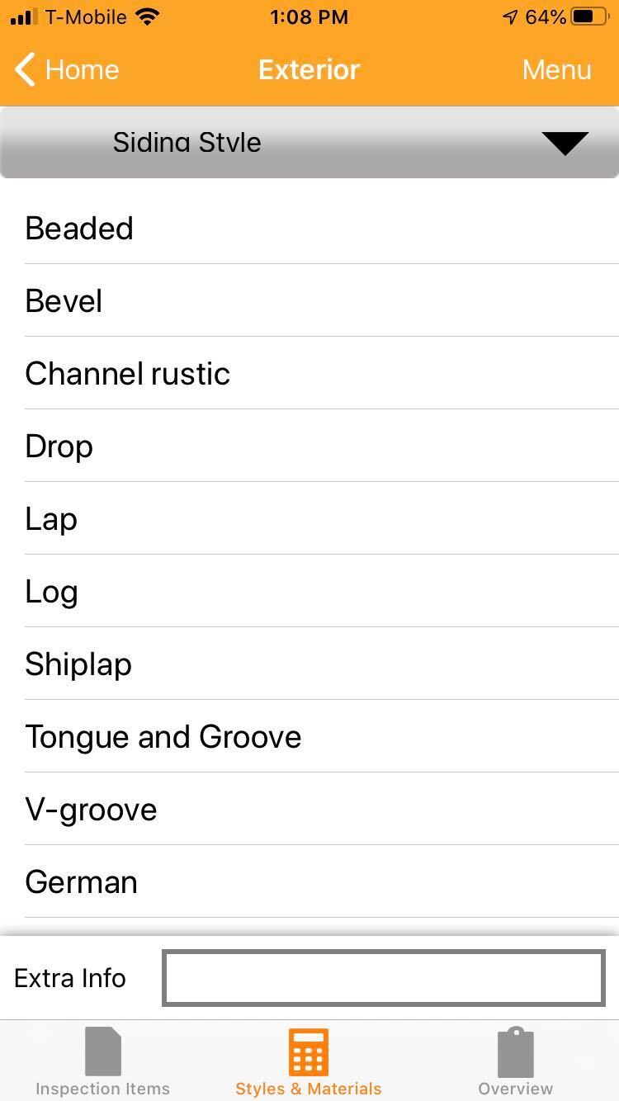
Task: Choose the Bevel option
Action: click(x=64, y=301)
